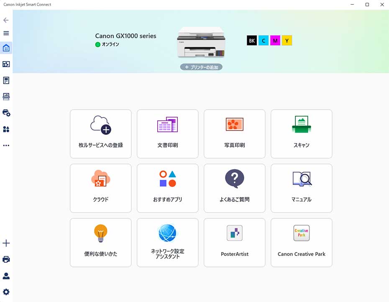
Task: Open the cloud service registration tile
Action: 101,134
